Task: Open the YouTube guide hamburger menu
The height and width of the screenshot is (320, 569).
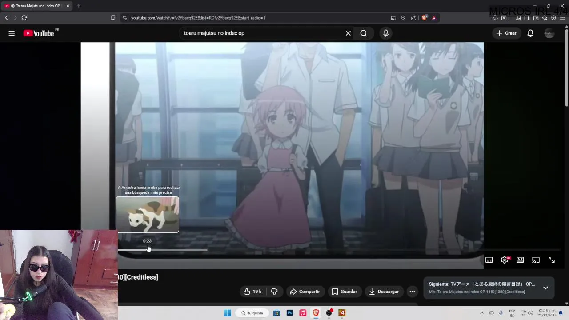Action: click(12, 33)
